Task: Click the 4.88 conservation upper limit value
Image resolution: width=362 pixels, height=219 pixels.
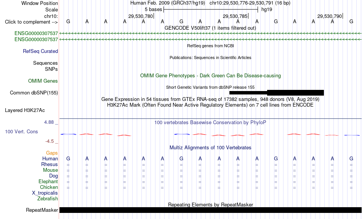Action: coord(49,122)
